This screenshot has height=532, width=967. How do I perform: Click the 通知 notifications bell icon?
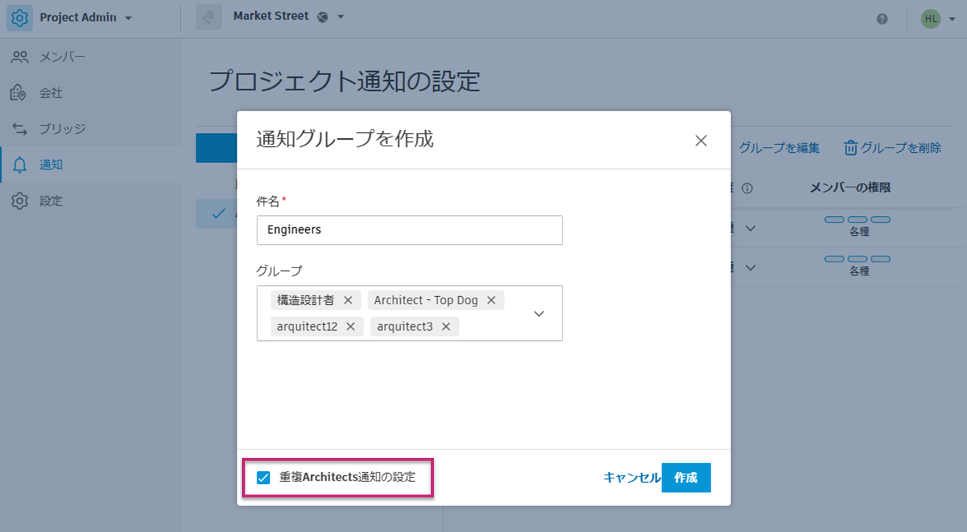19,164
